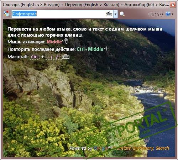Click the green Ctrl+Middle hotkey label
The height and width of the screenshot is (160, 178).
[x=90, y=49]
